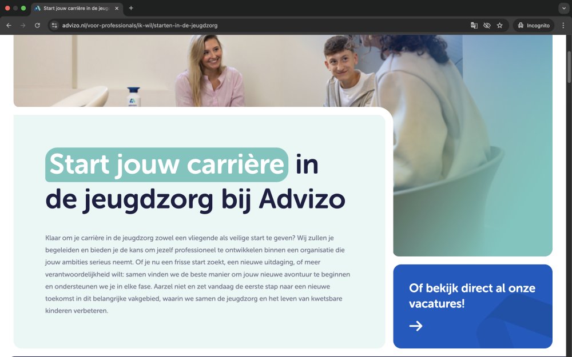Expand the tab search chevron
The width and height of the screenshot is (572, 357).
click(563, 8)
